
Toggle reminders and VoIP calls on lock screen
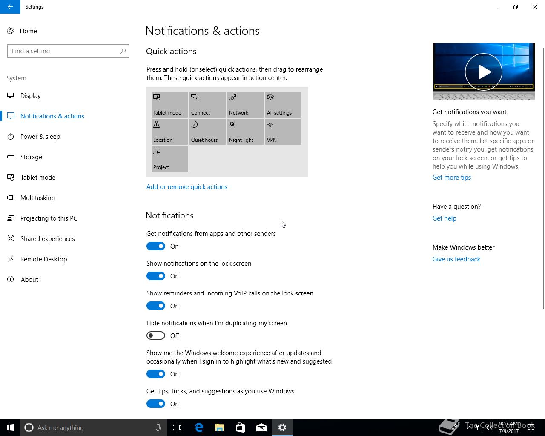[x=156, y=306]
